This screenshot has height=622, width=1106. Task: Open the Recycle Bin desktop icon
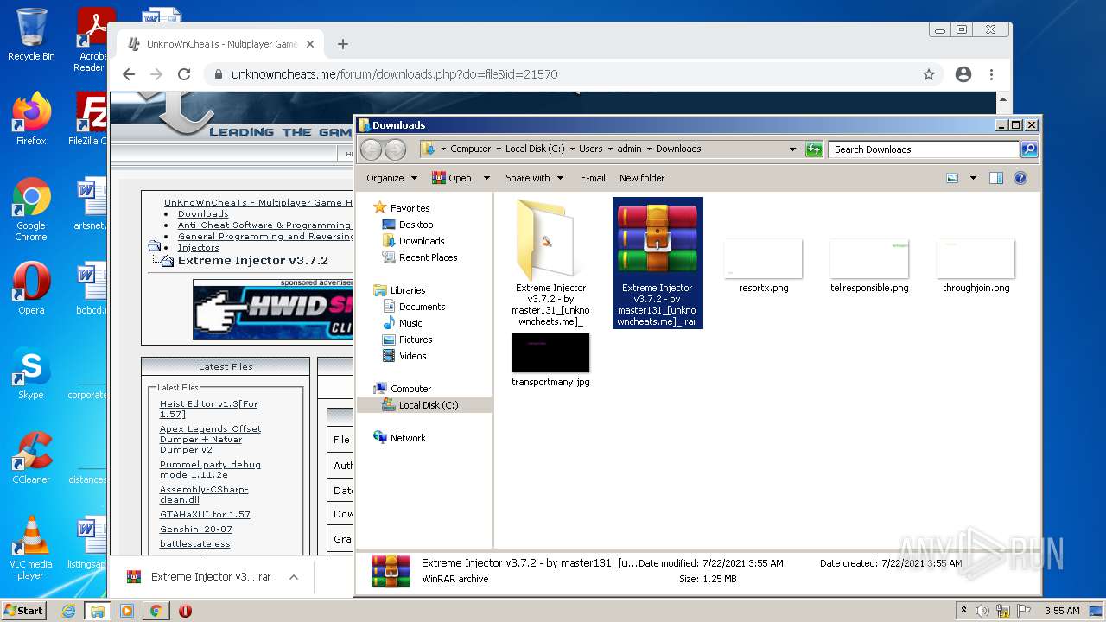coord(31,35)
